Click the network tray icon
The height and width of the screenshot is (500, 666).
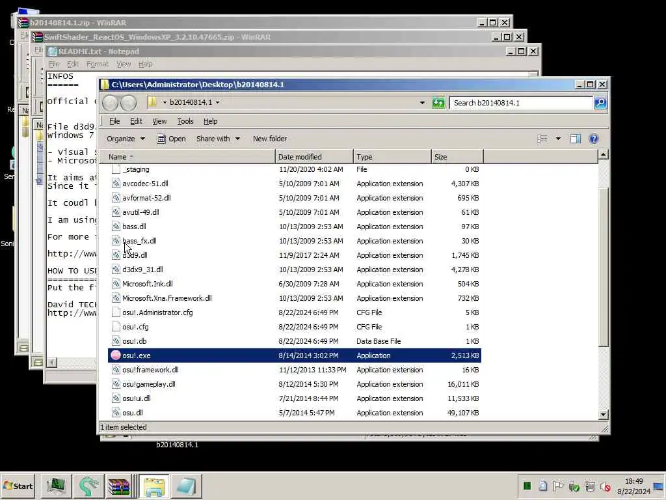click(x=589, y=486)
